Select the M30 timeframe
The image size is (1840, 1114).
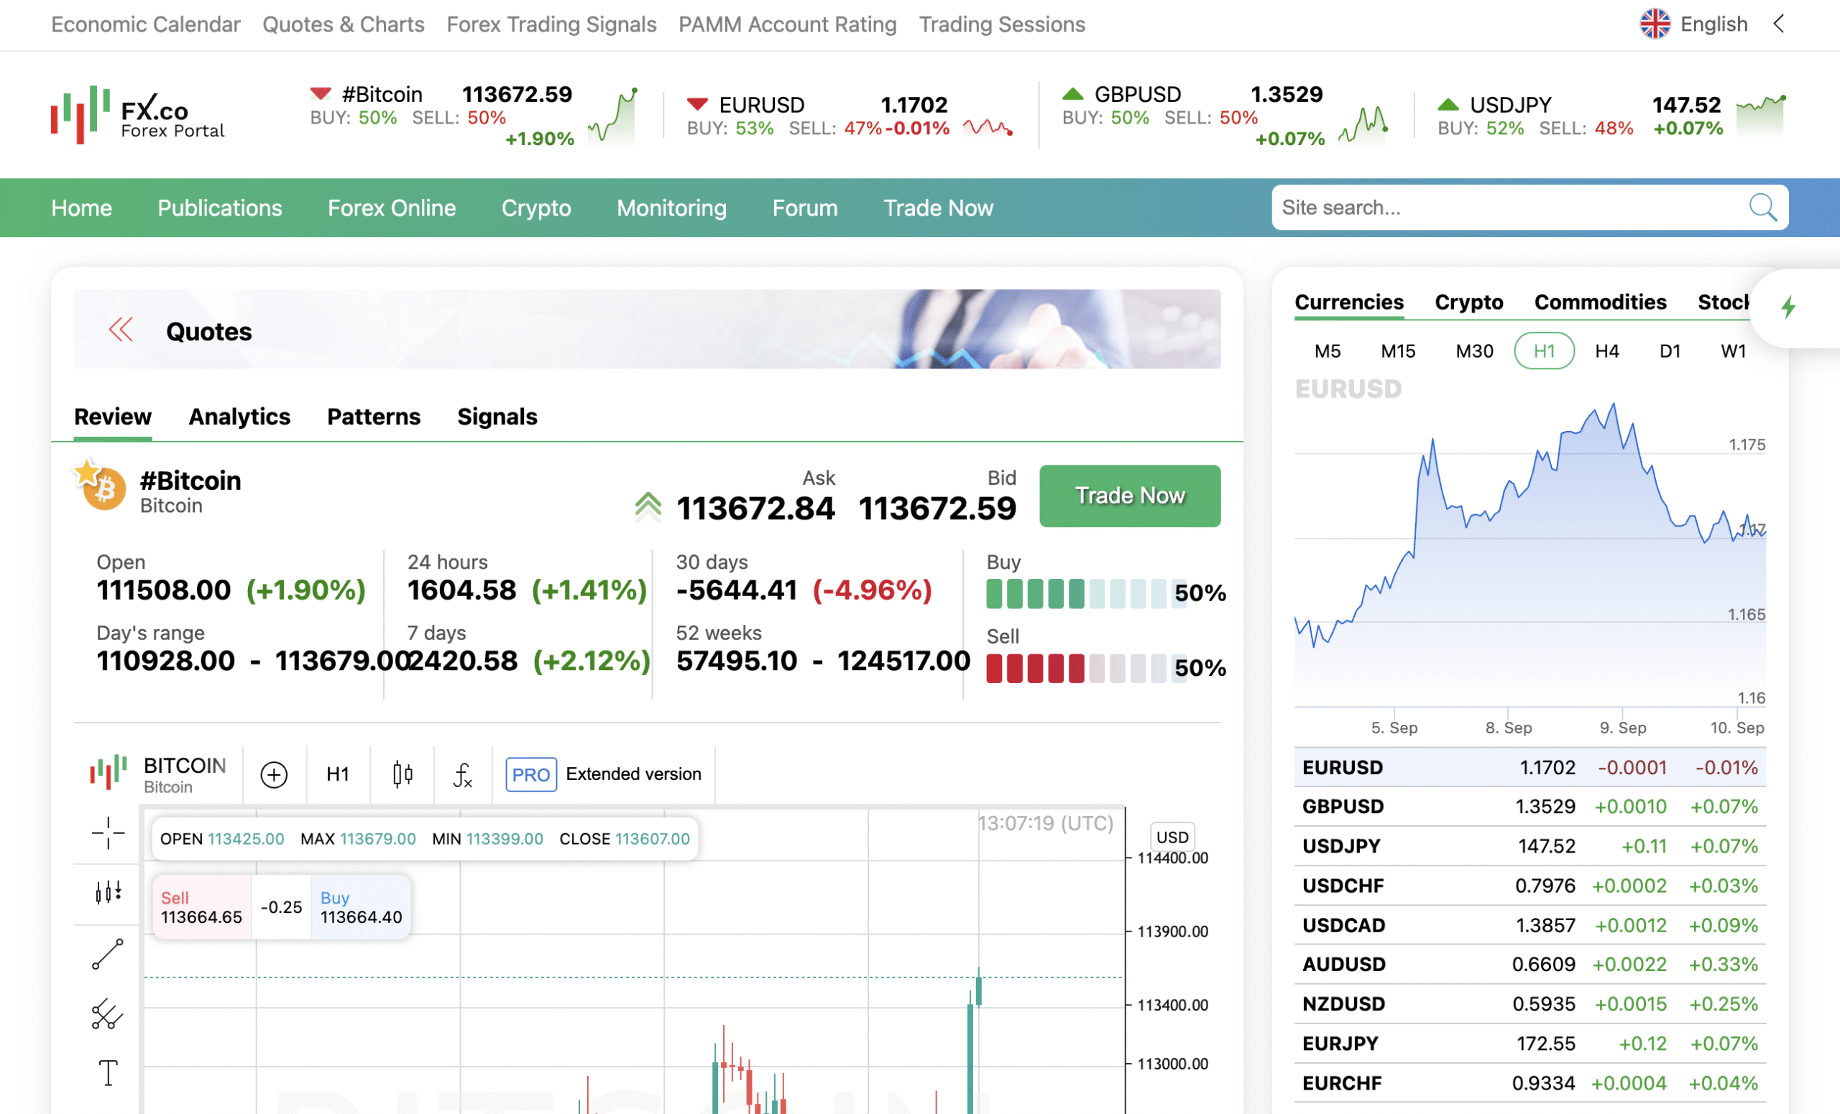coord(1474,351)
